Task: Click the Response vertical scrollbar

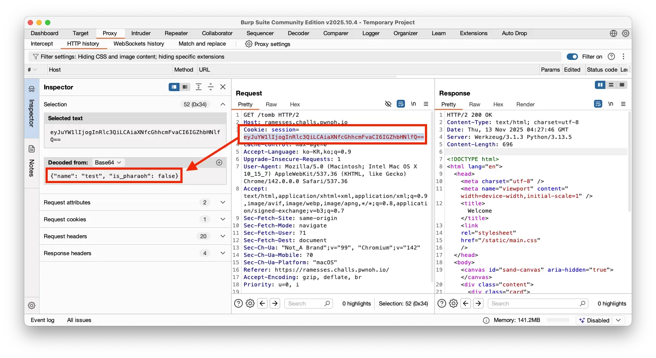Action: click(630, 161)
